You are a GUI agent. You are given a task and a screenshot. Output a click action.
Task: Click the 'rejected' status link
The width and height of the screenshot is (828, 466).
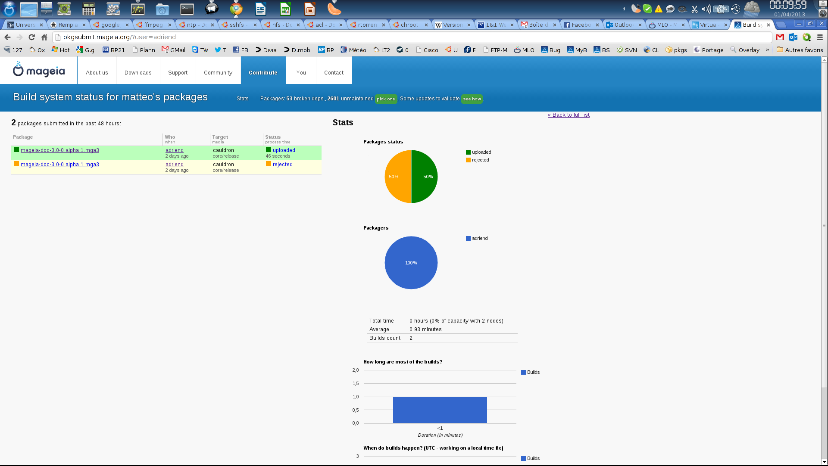(x=283, y=165)
